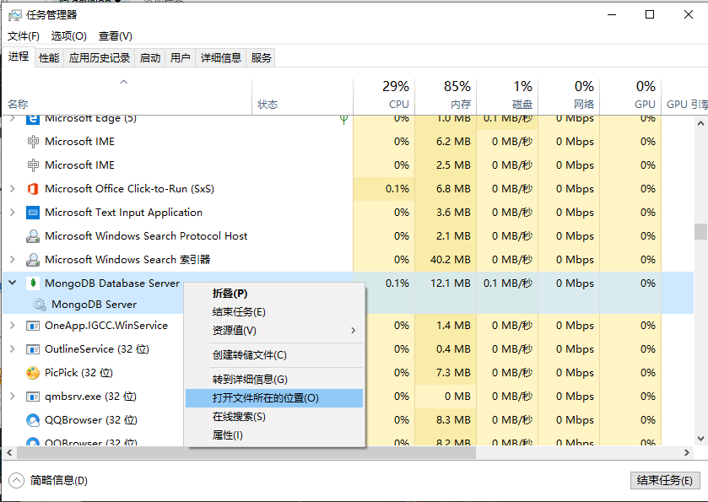Expand the qmbsrv.exe (32 位) group
This screenshot has height=502, width=708.
point(13,397)
